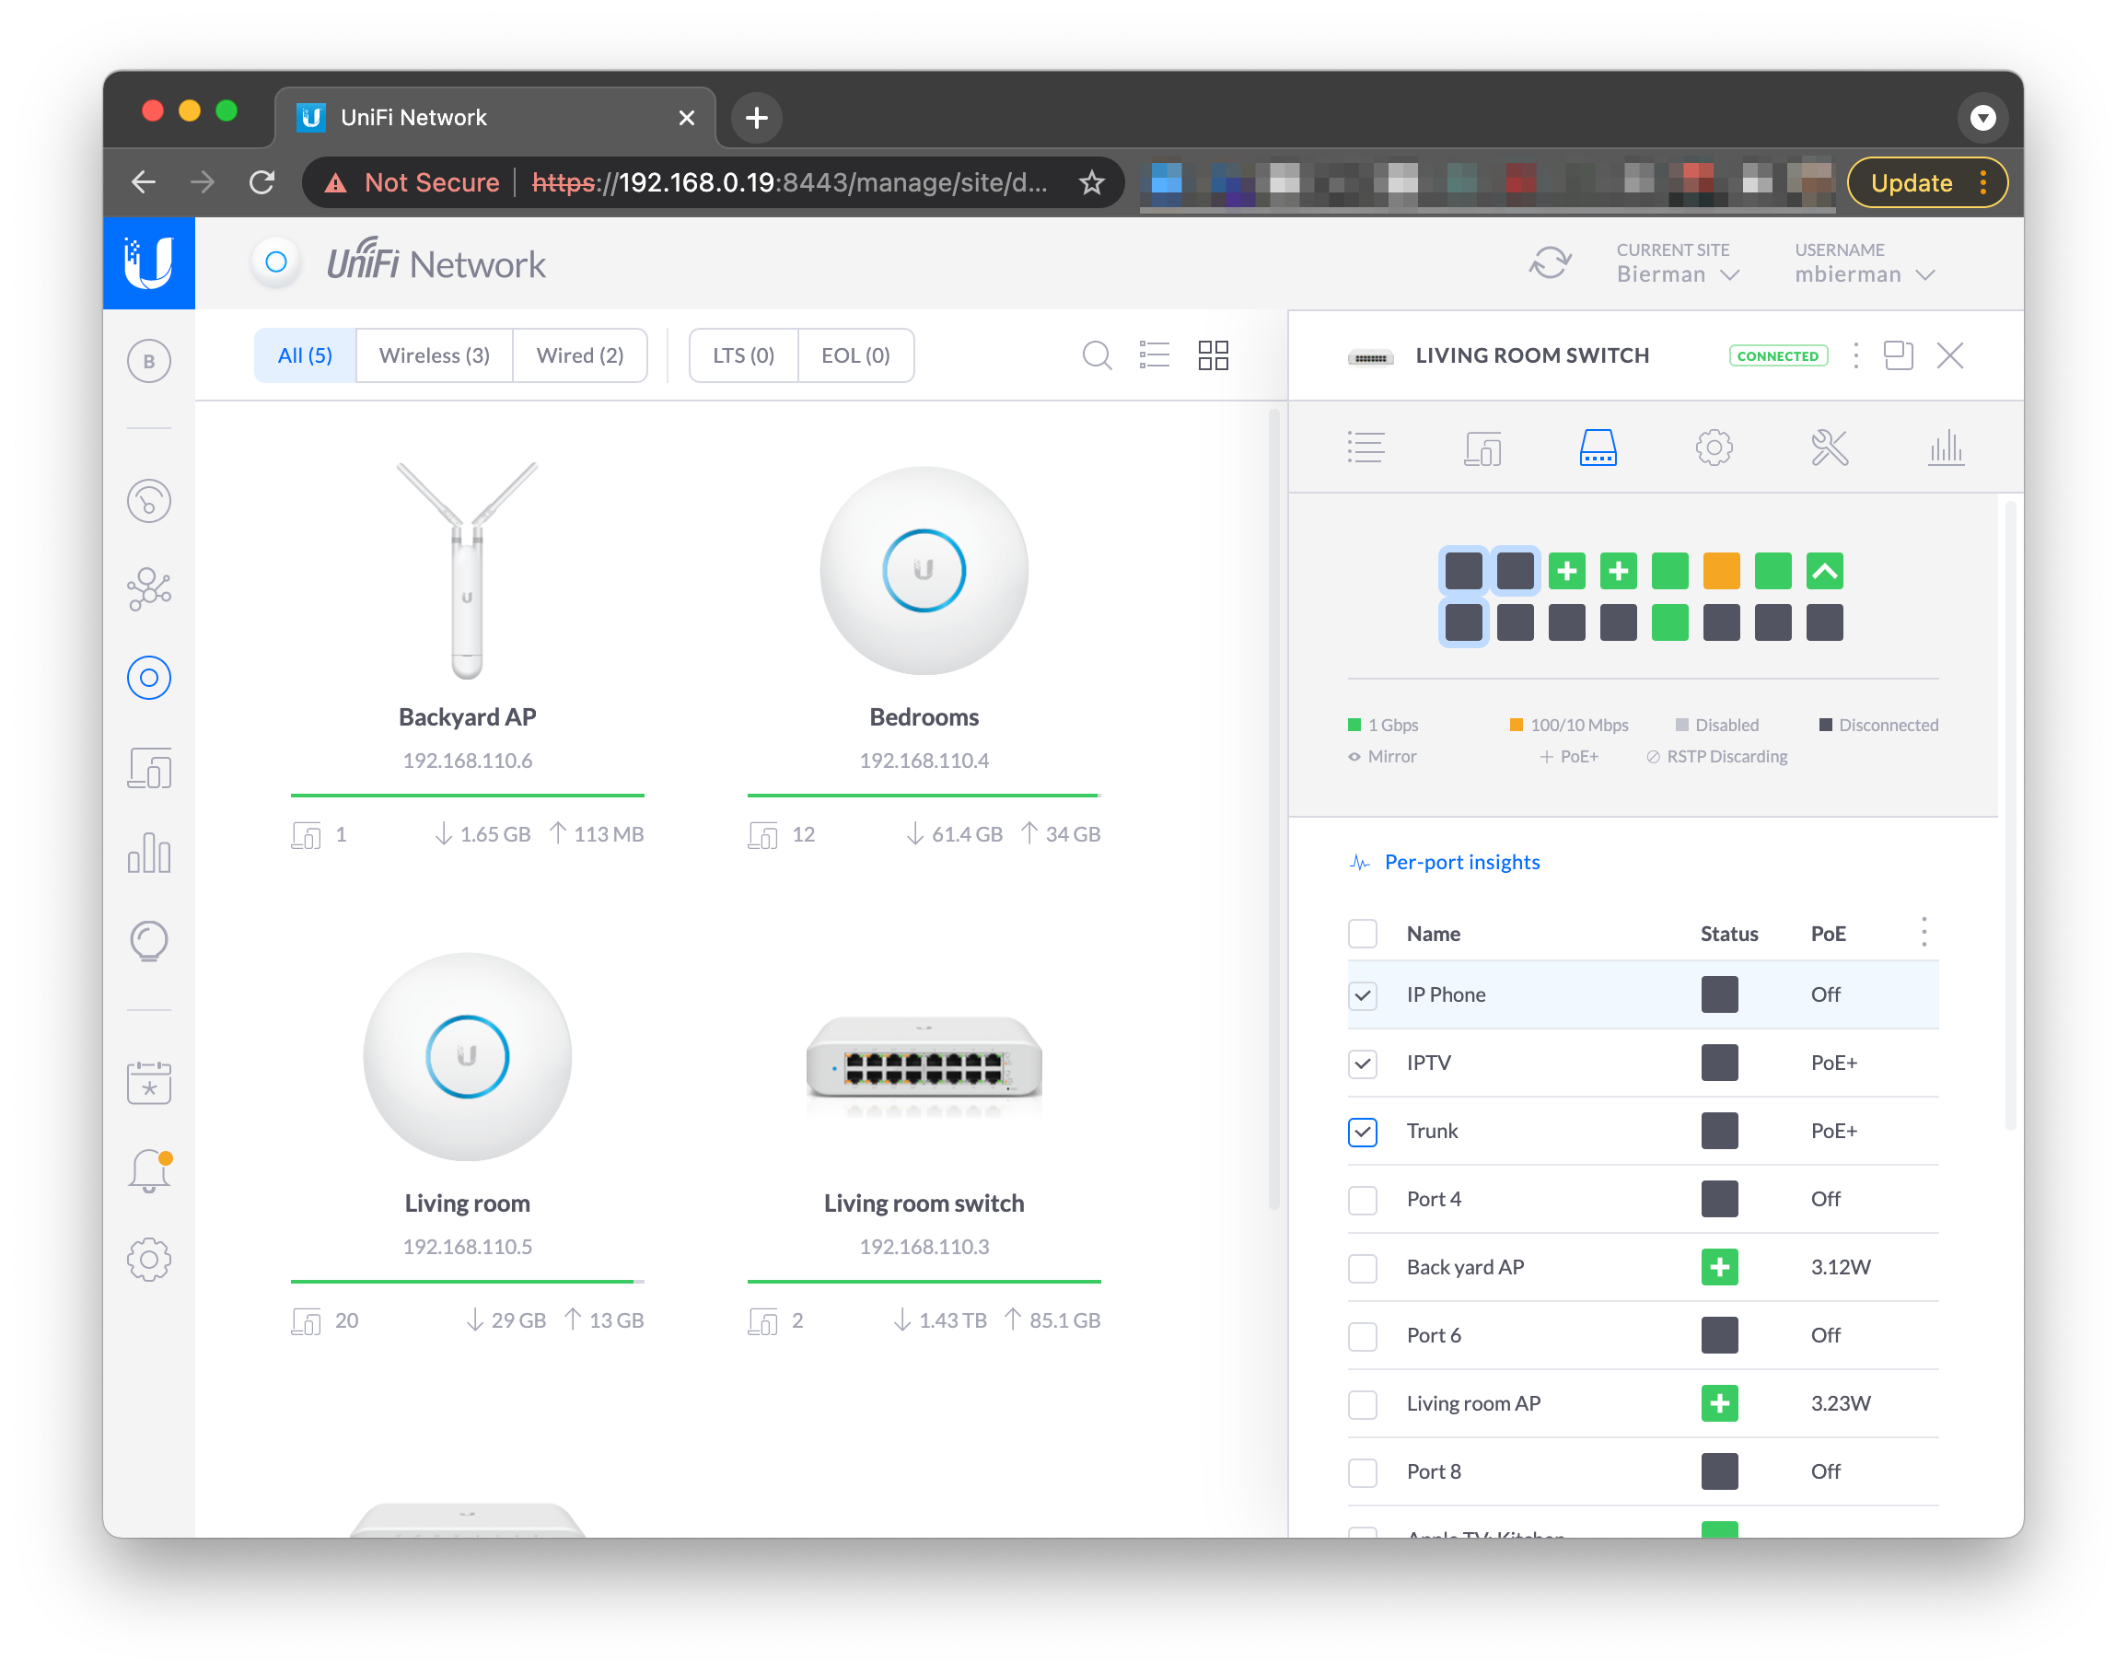Filter devices by Wireless (3) tab

[435, 355]
